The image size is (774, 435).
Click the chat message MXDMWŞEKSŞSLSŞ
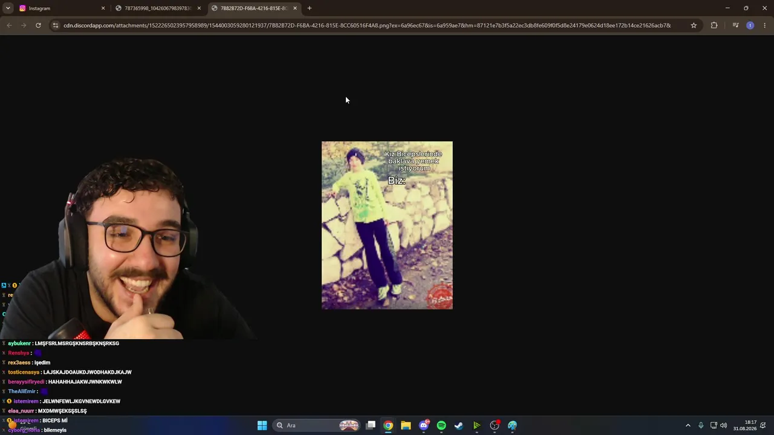[x=62, y=411]
